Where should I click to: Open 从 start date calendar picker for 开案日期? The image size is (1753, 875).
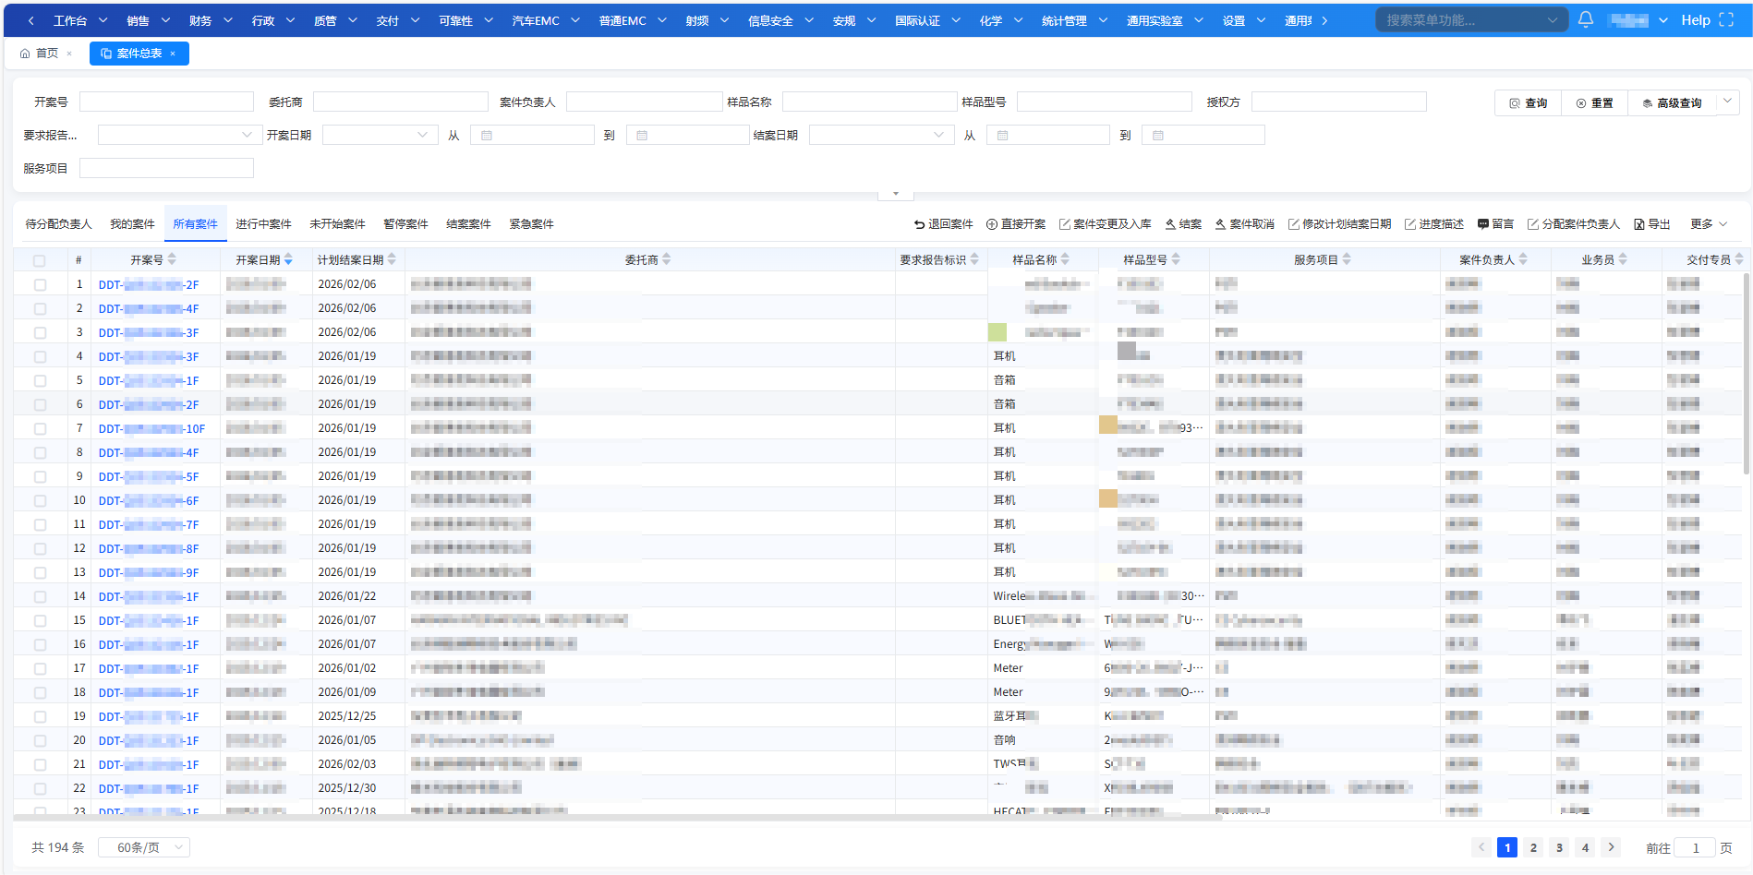(x=531, y=136)
